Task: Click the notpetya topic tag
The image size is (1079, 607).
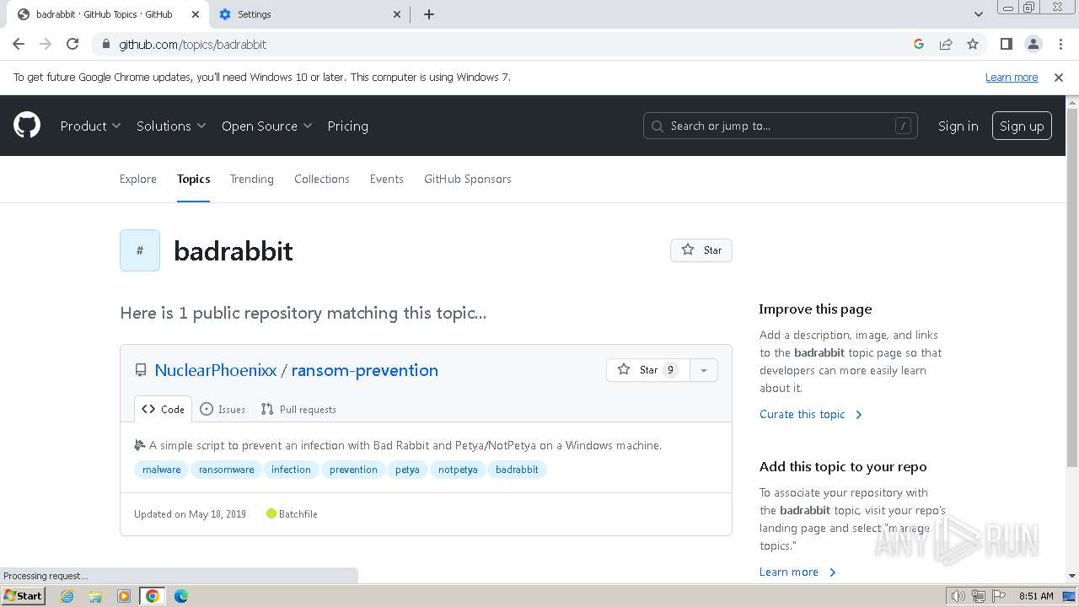Action: pyautogui.click(x=458, y=470)
